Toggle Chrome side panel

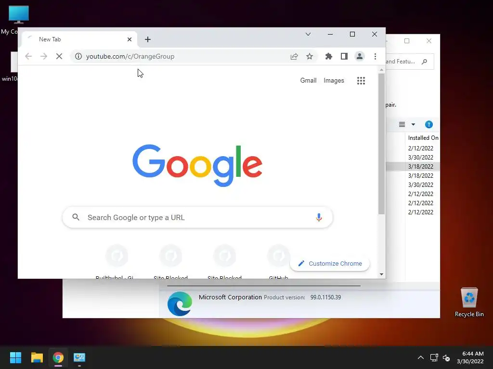click(344, 57)
